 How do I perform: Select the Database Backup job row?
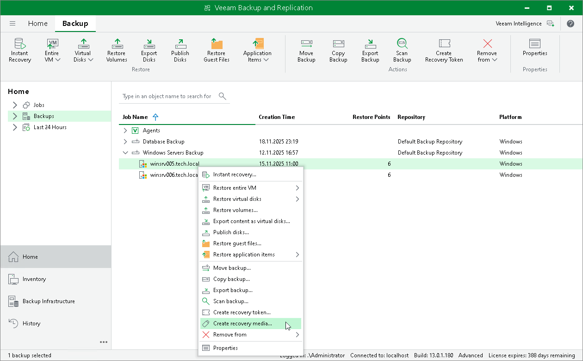pos(350,142)
